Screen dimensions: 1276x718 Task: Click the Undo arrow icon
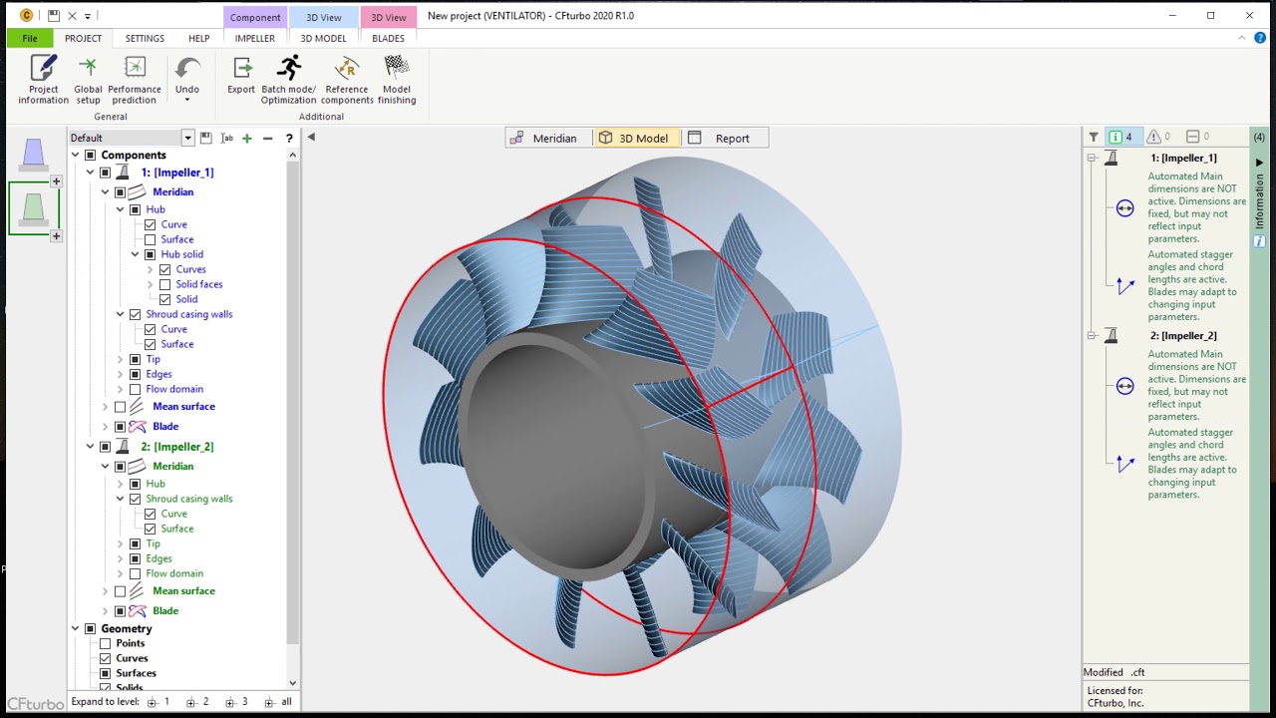point(187,69)
